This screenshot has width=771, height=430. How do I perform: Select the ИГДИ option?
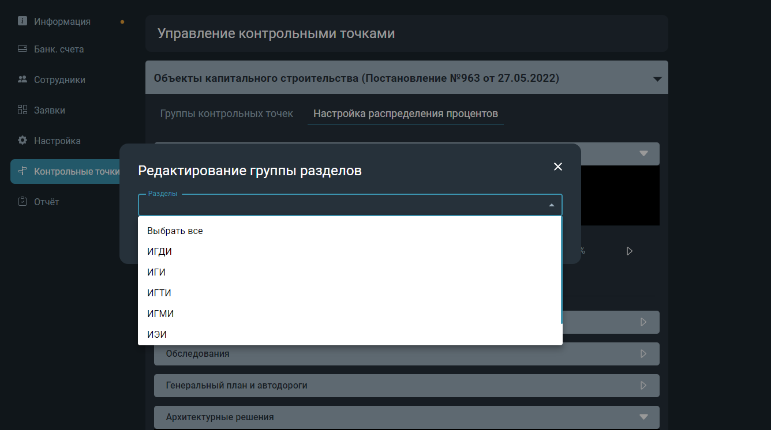pos(349,251)
